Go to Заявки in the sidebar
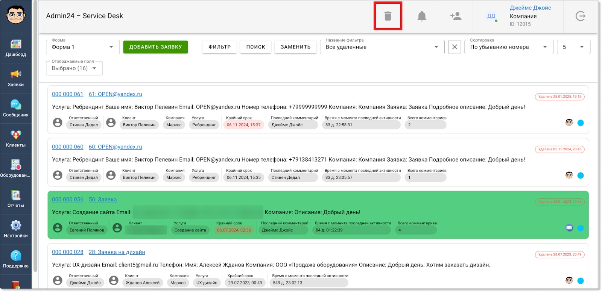 coord(16,78)
